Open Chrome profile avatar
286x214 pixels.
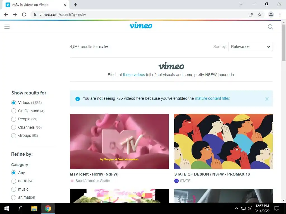[x=271, y=14]
